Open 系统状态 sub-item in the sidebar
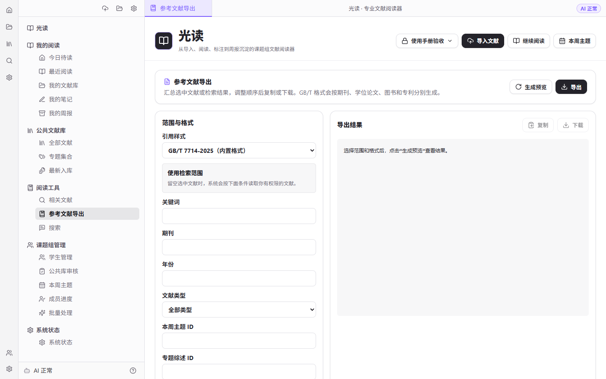606x379 pixels. click(x=87, y=342)
